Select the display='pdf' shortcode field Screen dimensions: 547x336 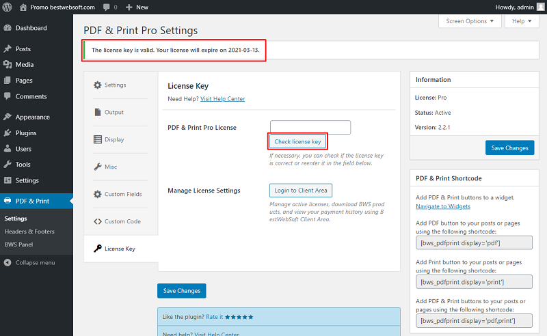[474, 243]
